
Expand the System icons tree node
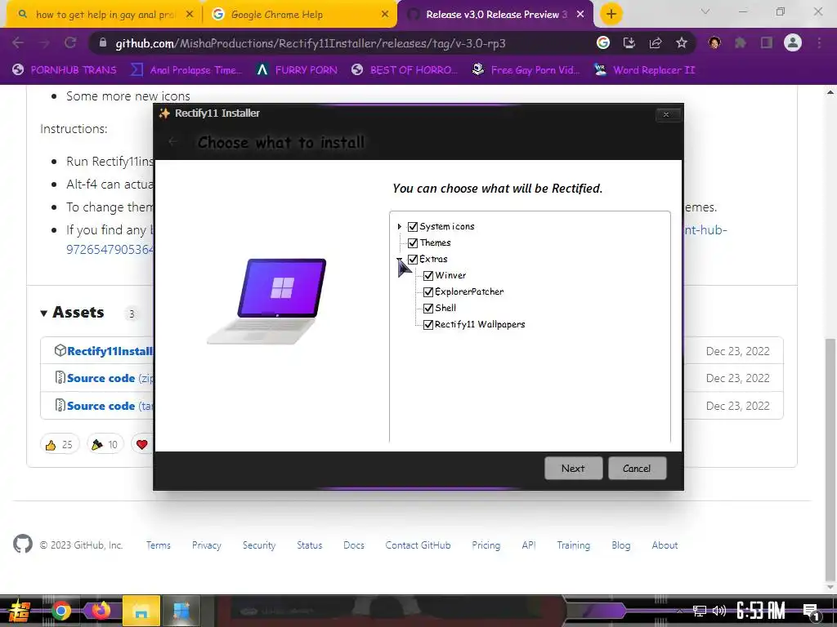pyautogui.click(x=399, y=227)
